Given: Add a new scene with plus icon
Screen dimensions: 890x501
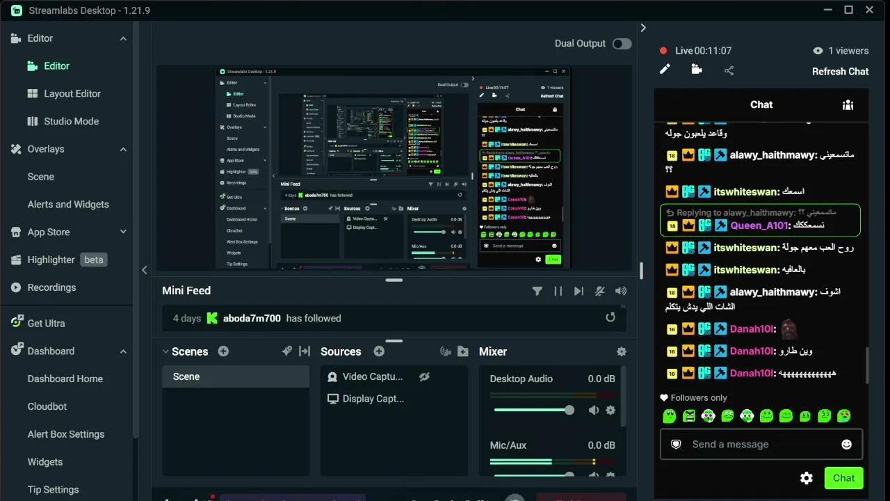Looking at the screenshot, I should (x=223, y=351).
